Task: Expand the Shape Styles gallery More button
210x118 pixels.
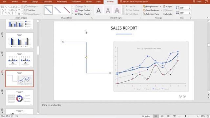Action: tap(73, 13)
